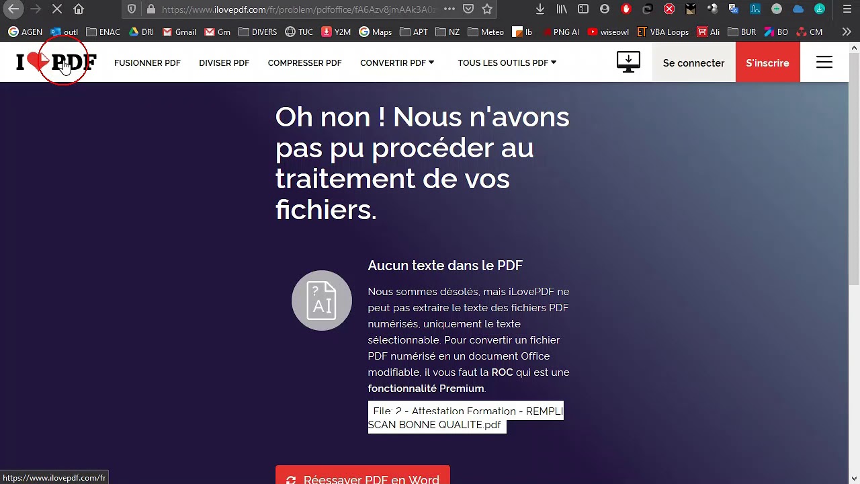This screenshot has height=484, width=860.
Task: Open tracking protection shield icon in address bar
Action: point(132,9)
